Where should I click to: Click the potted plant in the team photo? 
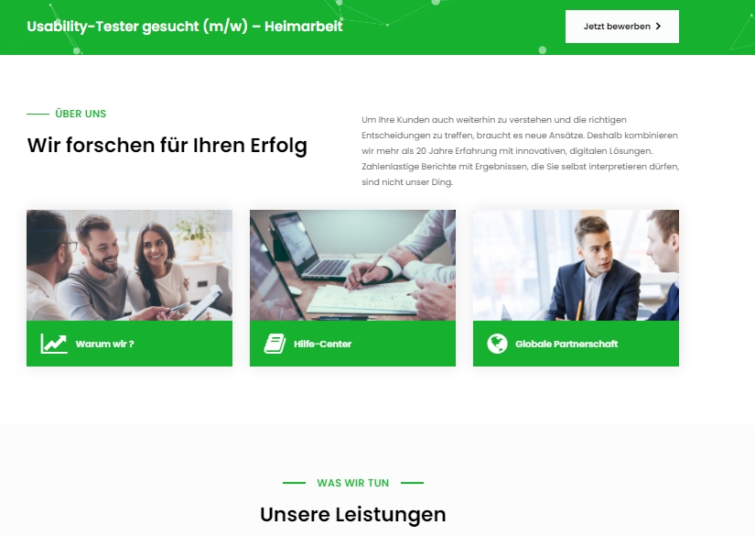click(195, 235)
